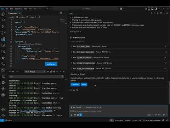Click the chat message input field

(x=118, y=111)
